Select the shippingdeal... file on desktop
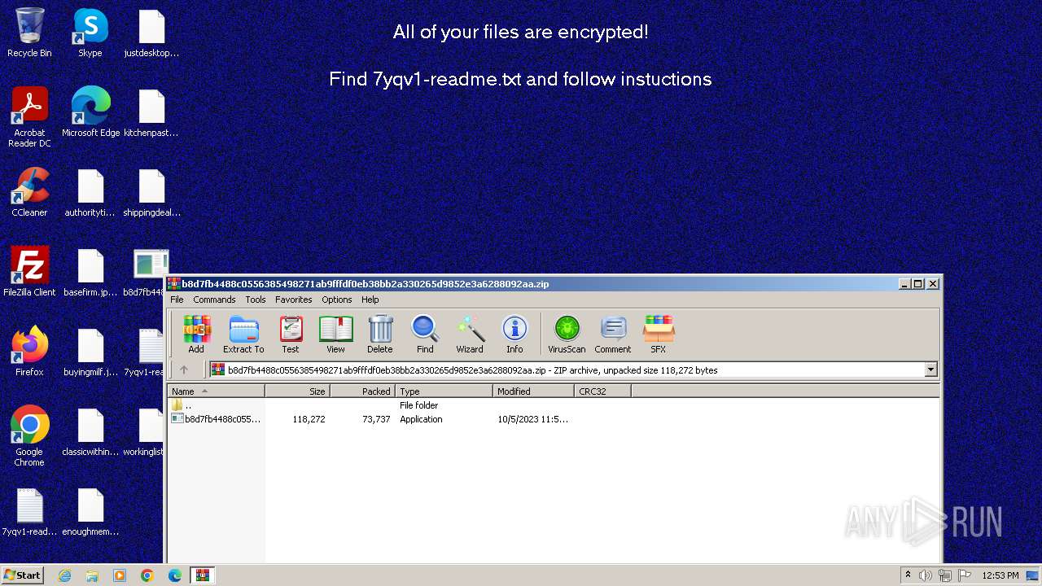This screenshot has height=586, width=1042. (151, 193)
